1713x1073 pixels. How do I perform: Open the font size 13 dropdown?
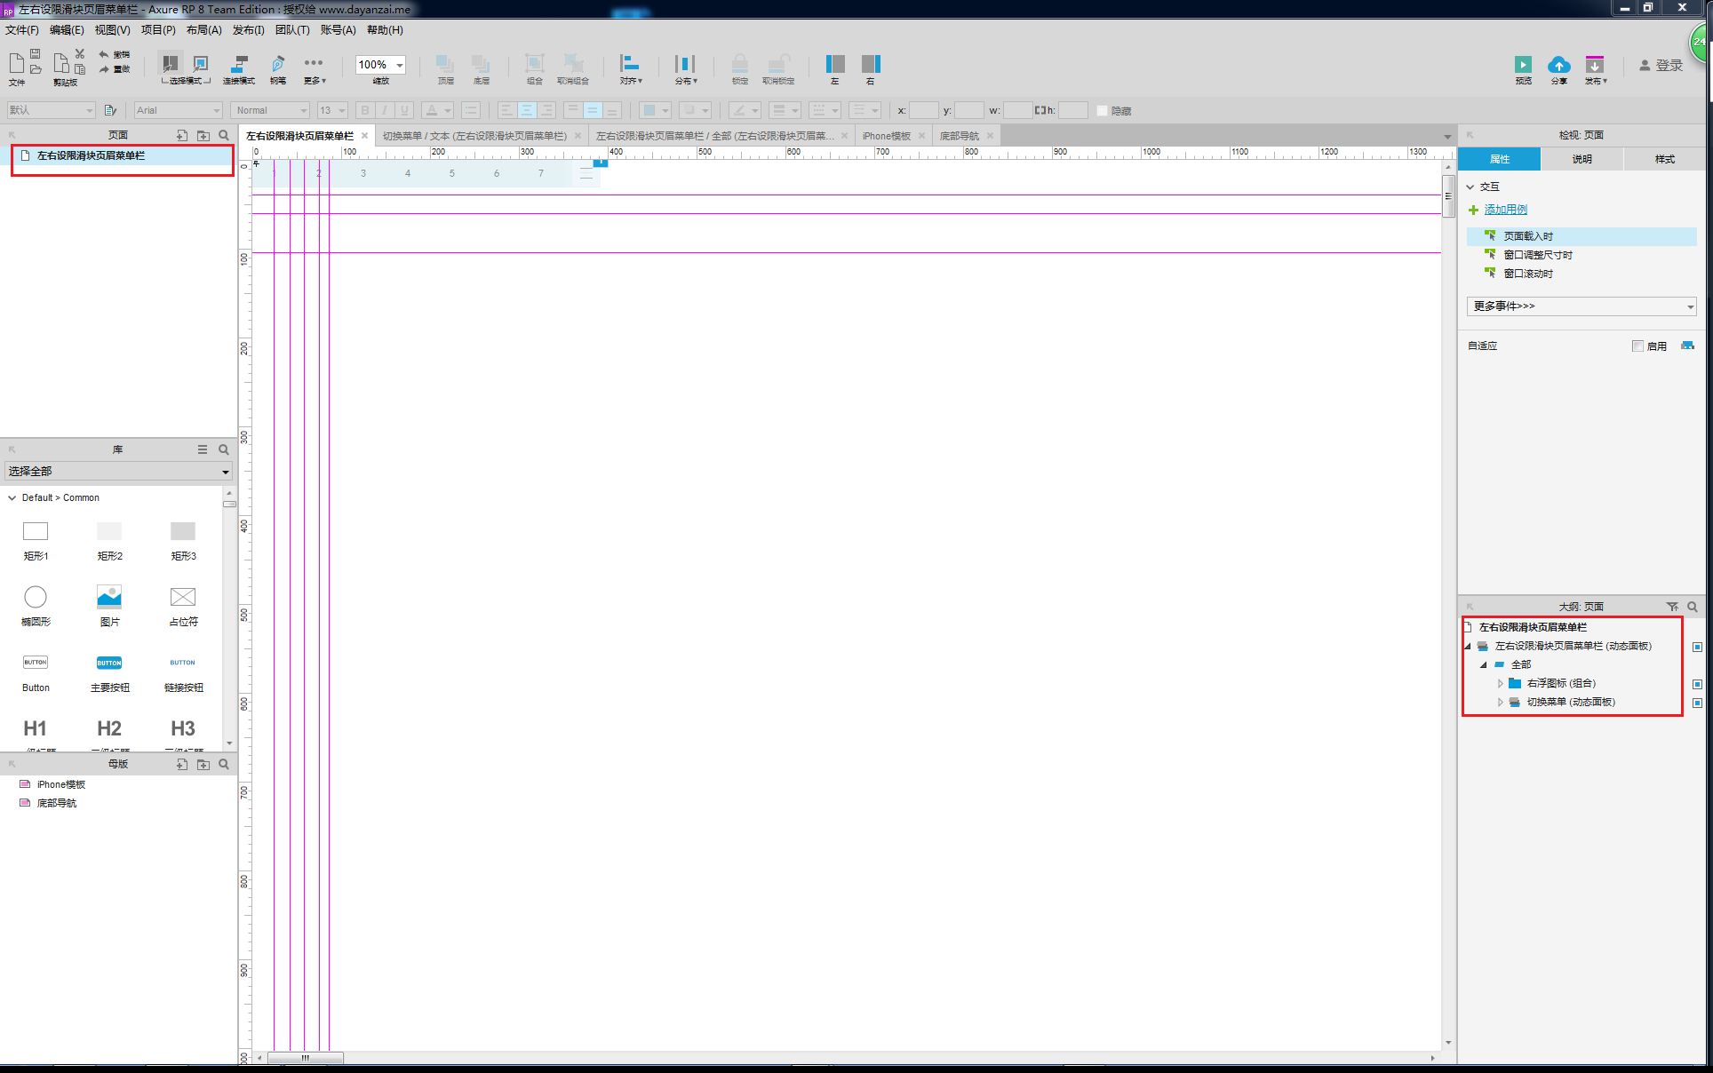(332, 110)
